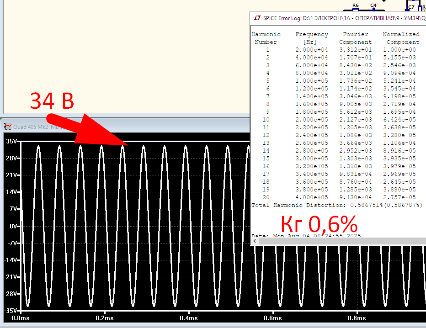Click normalized value 1.106e-04 of harmonic 13
426x328 pixels.
(x=399, y=143)
